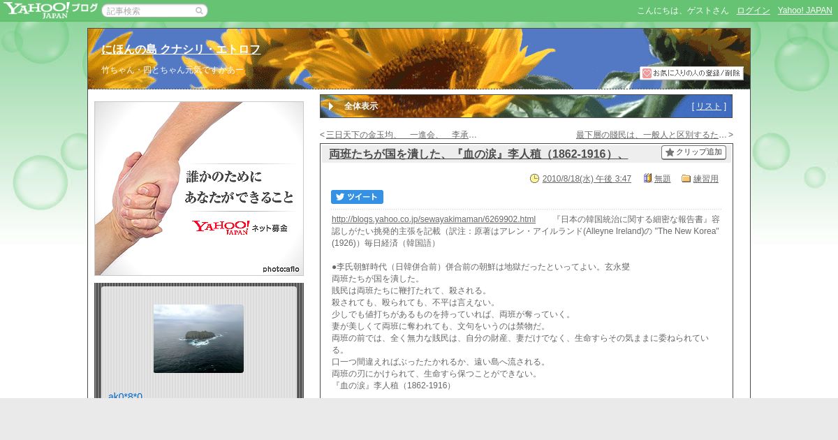Go to previous article 三日天下の金玉均
The width and height of the screenshot is (838, 440).
tap(401, 135)
